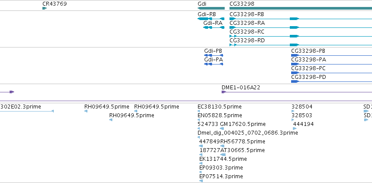Open the Dmel_dig_004025_0702_0686.3prime label
Viewport: 372px width, 183px height.
pos(248,132)
